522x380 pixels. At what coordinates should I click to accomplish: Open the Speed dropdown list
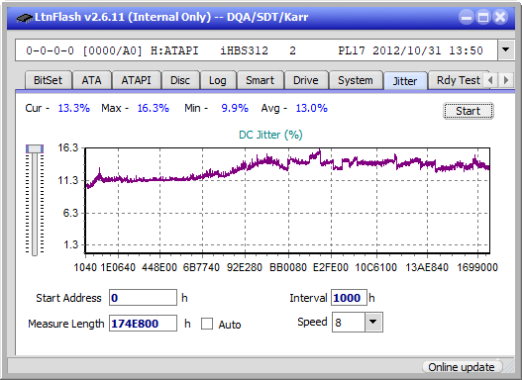tap(373, 322)
